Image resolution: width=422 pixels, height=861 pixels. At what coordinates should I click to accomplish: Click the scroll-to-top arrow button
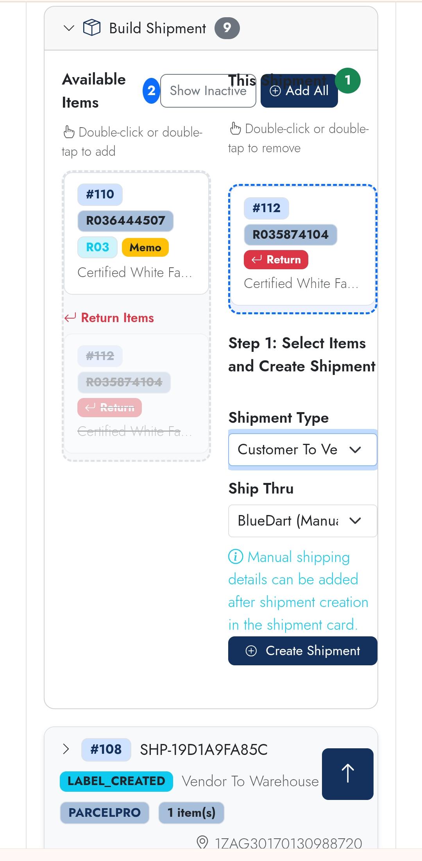(x=347, y=774)
